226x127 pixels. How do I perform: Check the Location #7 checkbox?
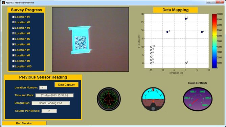14,50
